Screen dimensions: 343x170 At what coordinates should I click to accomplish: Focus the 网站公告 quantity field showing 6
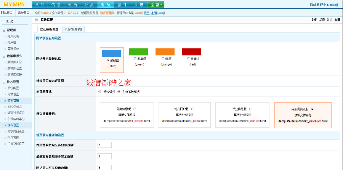(x=104, y=168)
